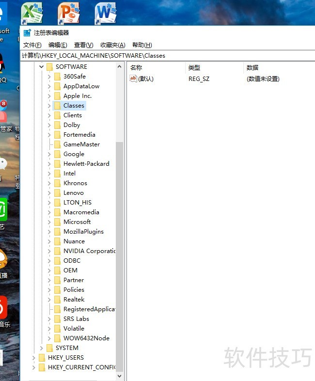Click the (数值未设置) data cell
This screenshot has height=381, width=315.
pos(263,79)
